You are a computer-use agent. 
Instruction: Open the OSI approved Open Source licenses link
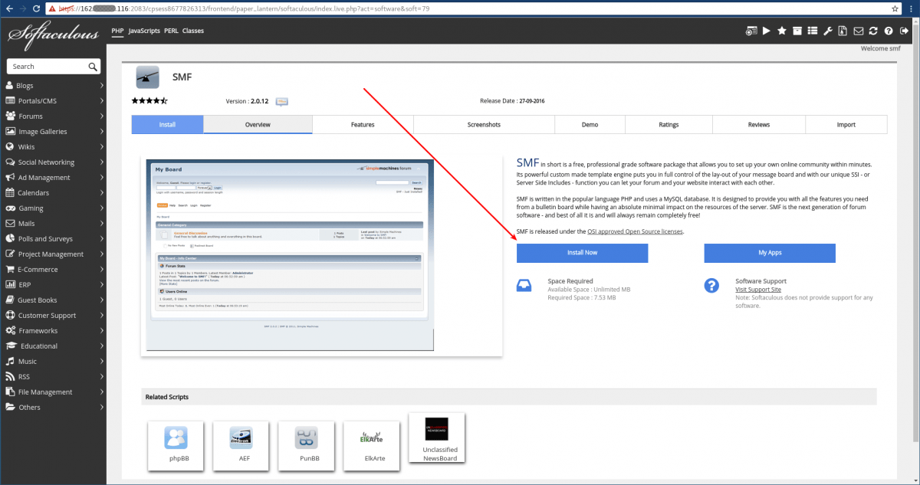point(635,231)
